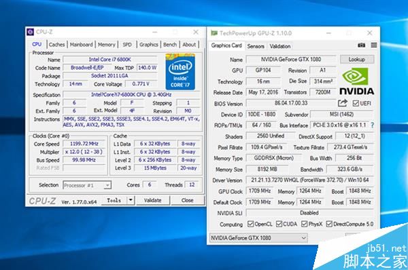Click the Lookup button in GPU-Z
The height and width of the screenshot is (270, 408).
click(x=357, y=59)
